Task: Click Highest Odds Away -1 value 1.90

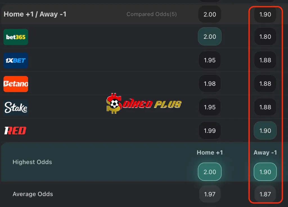Action: (265, 172)
